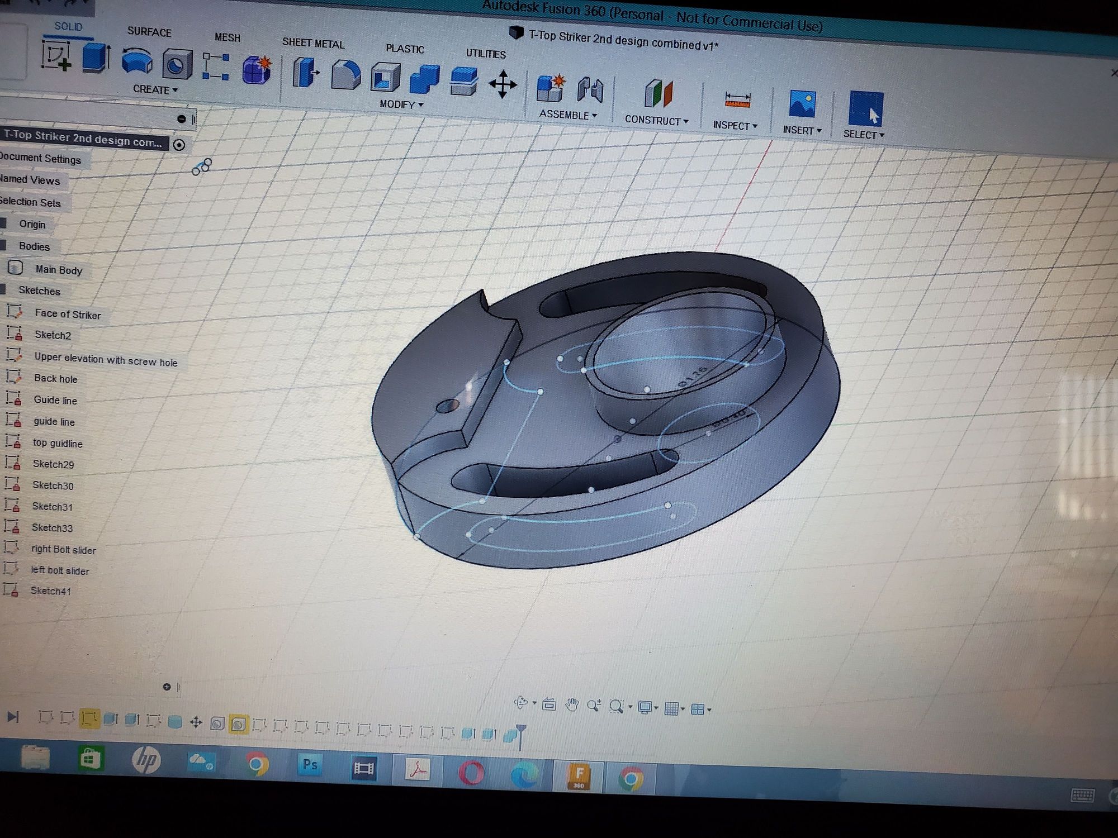This screenshot has width=1118, height=838.
Task: Select the Back hole sketch item
Action: point(55,378)
